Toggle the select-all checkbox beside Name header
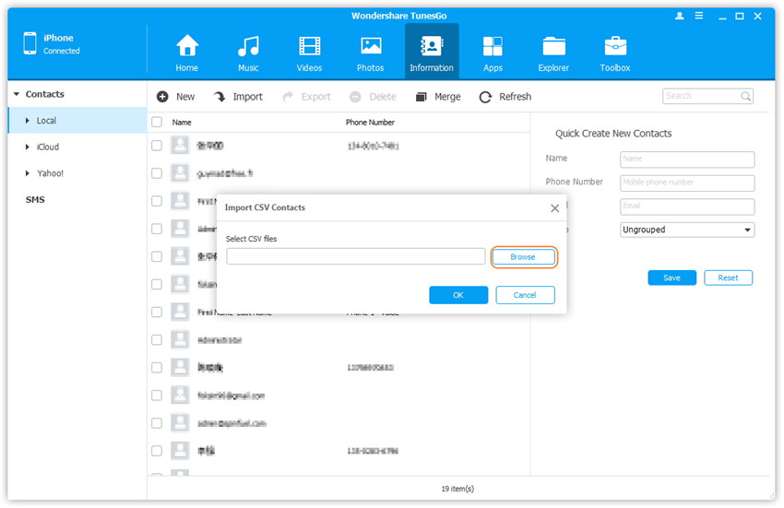This screenshot has height=508, width=784. coord(157,123)
